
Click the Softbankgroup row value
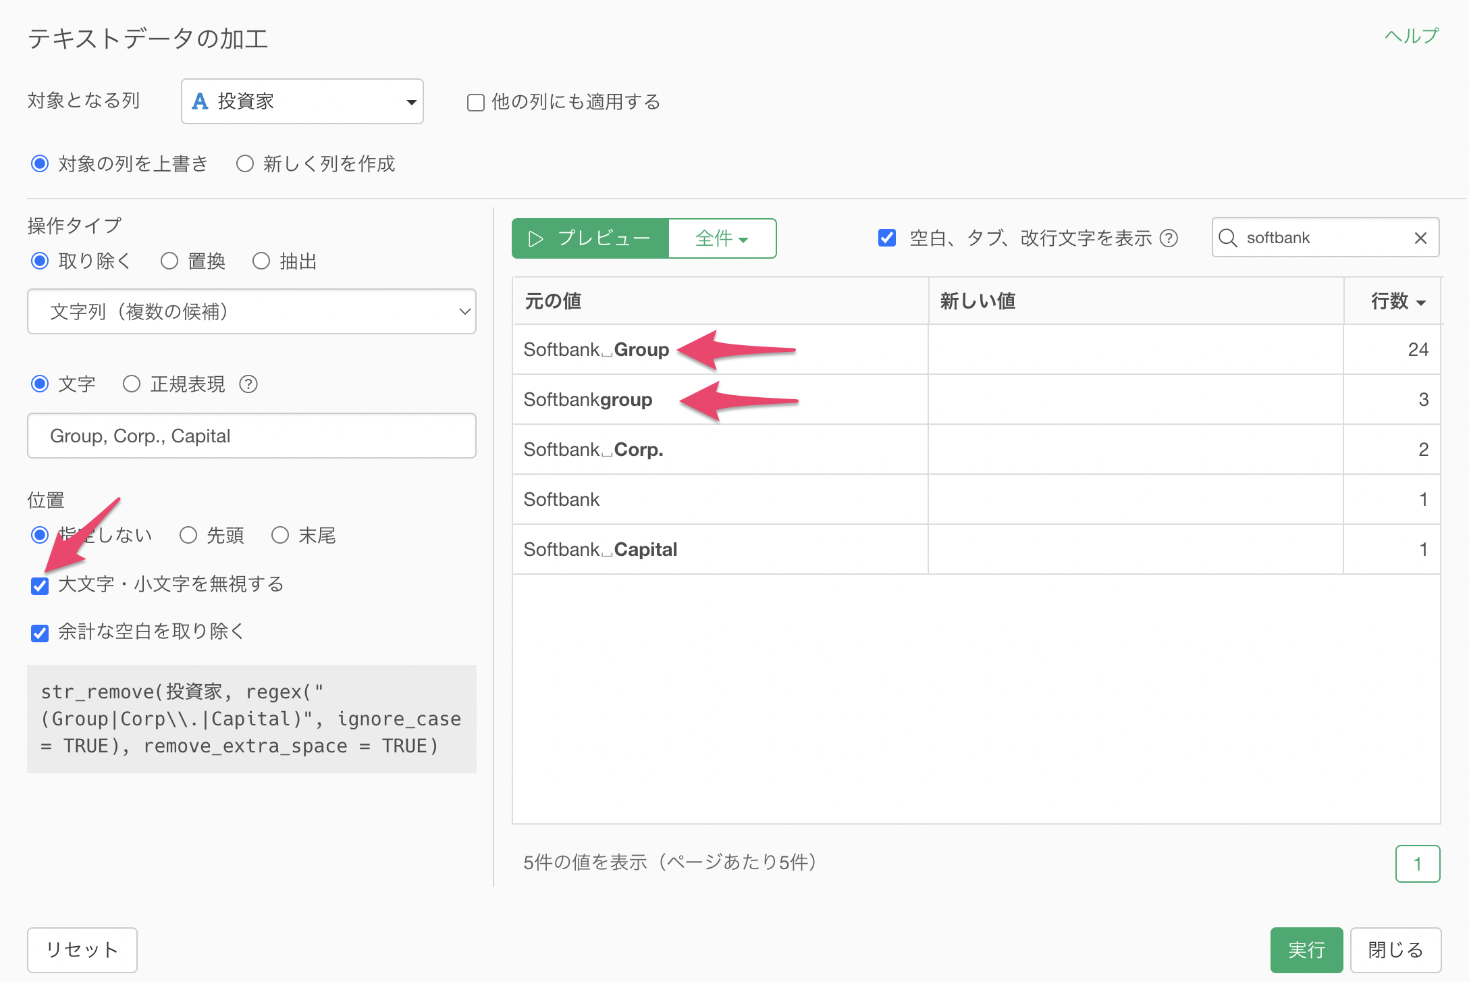click(588, 400)
